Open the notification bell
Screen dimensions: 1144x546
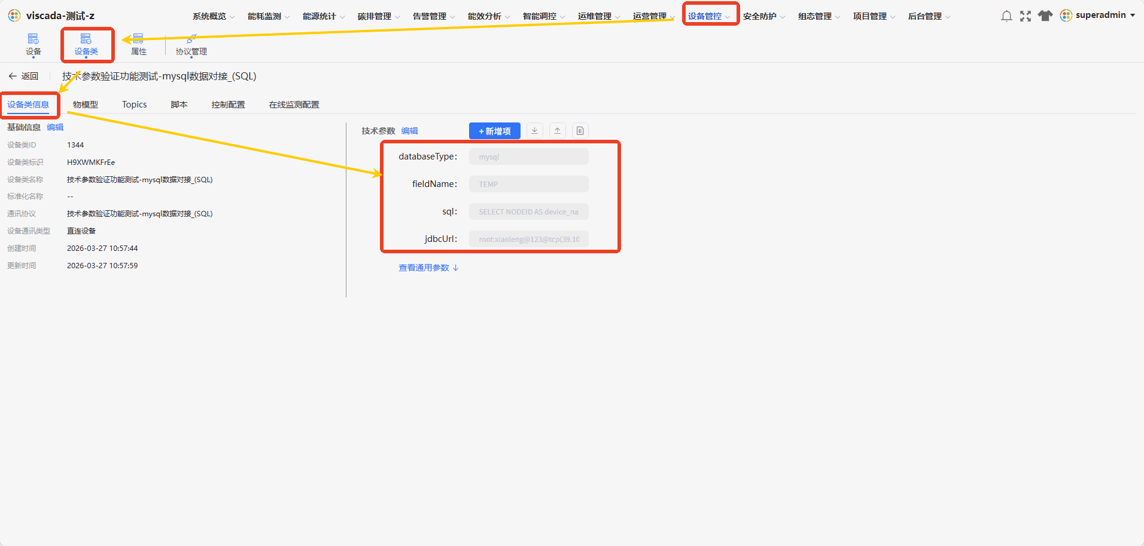(1006, 16)
